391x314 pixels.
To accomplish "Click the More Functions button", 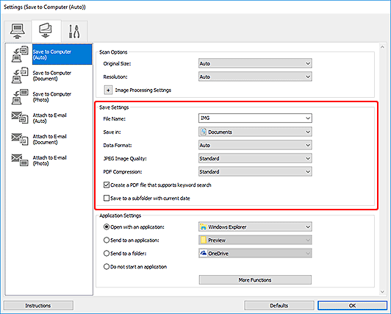I will (255, 280).
